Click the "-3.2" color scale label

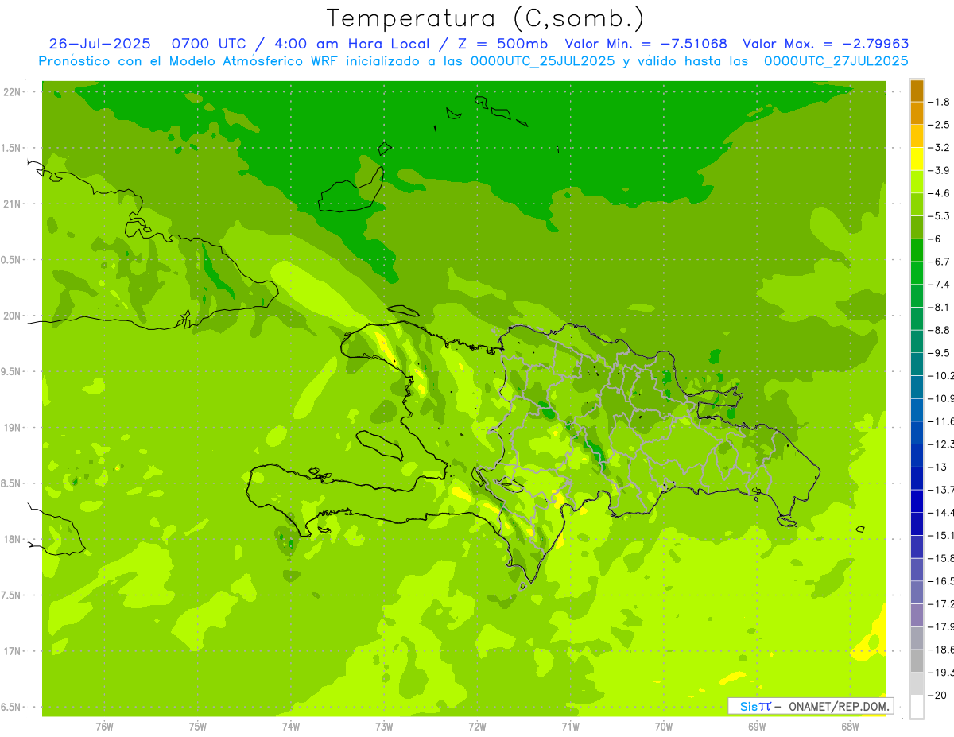pos(940,148)
